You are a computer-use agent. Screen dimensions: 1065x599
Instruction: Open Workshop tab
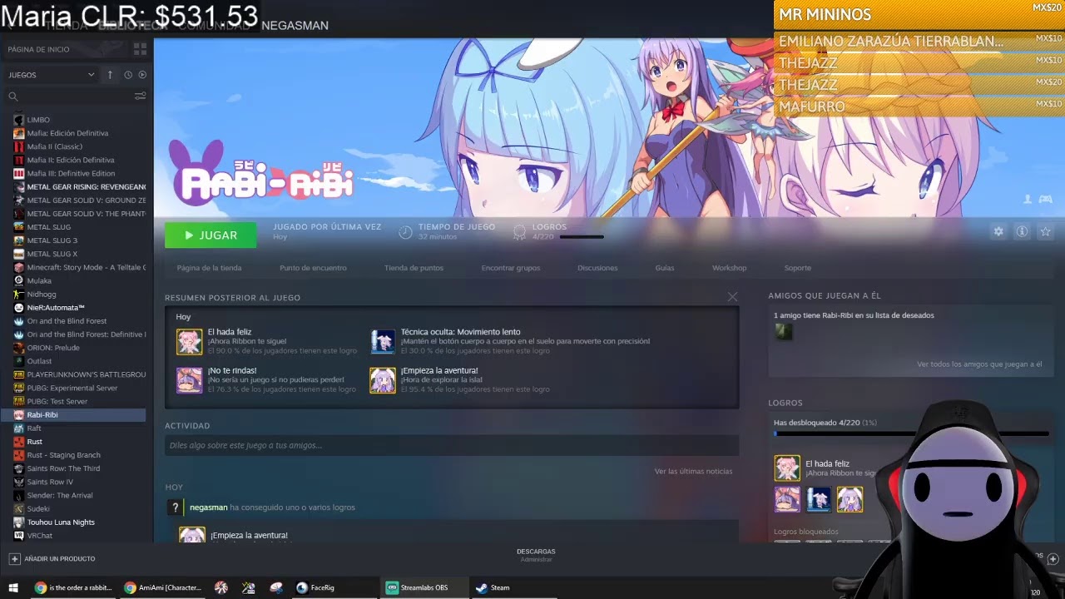coord(729,268)
